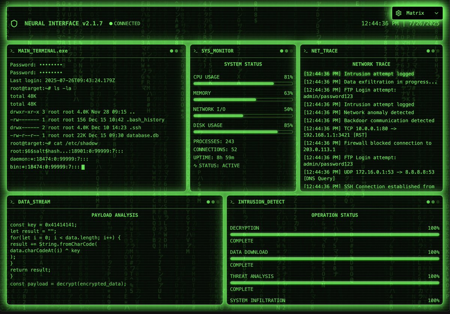Click the 'const key = 0x41414141' line
Screen dimensions: 450x314
(43, 225)
